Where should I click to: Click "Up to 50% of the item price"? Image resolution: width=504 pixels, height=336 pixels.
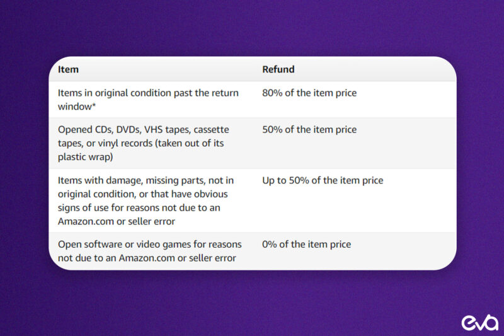(323, 181)
